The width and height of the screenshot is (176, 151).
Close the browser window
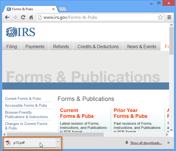(x=169, y=3)
